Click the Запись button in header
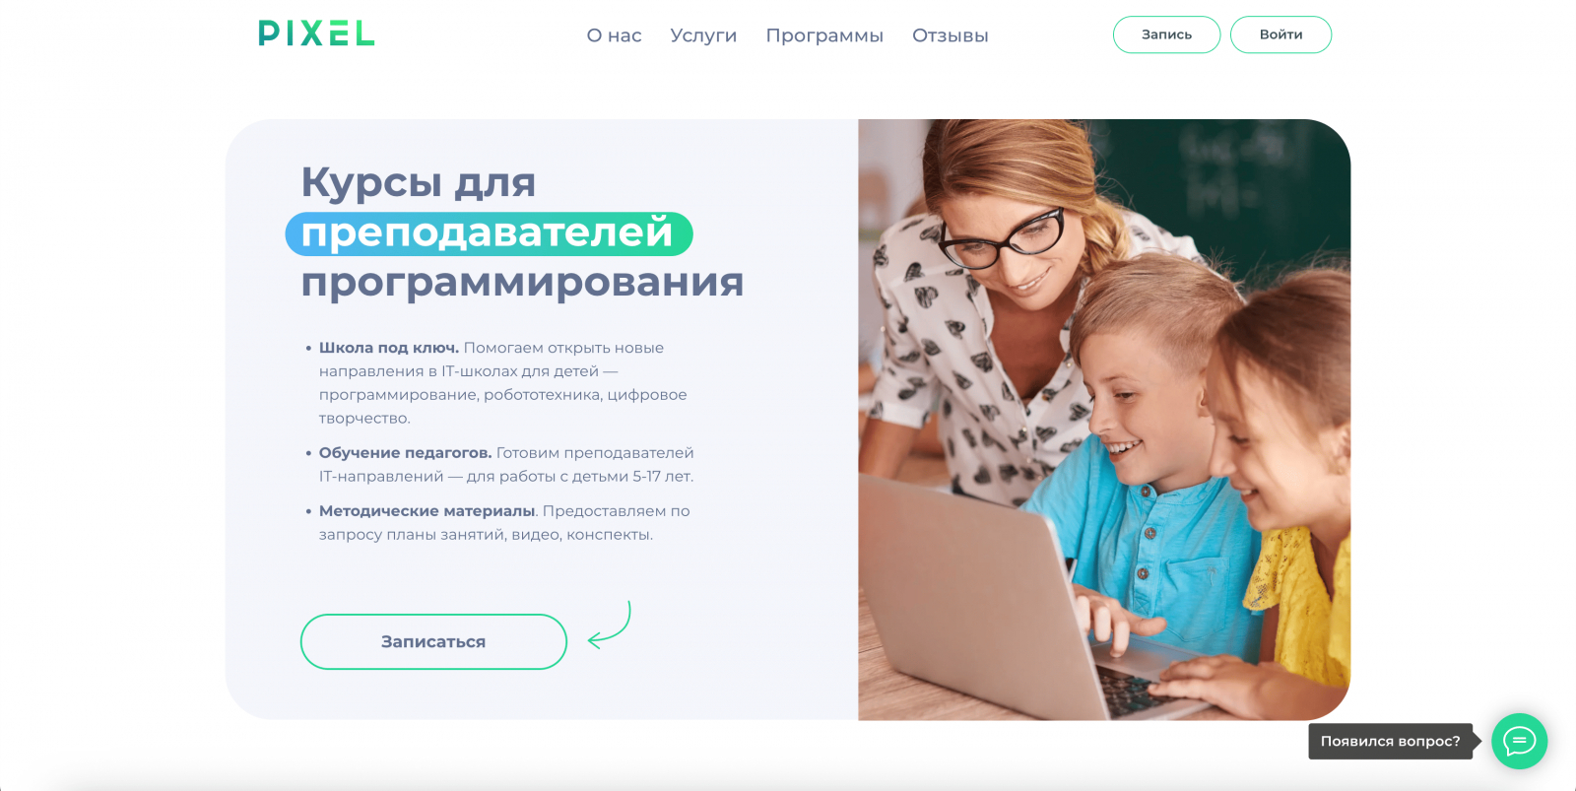This screenshot has width=1576, height=791. (1166, 34)
